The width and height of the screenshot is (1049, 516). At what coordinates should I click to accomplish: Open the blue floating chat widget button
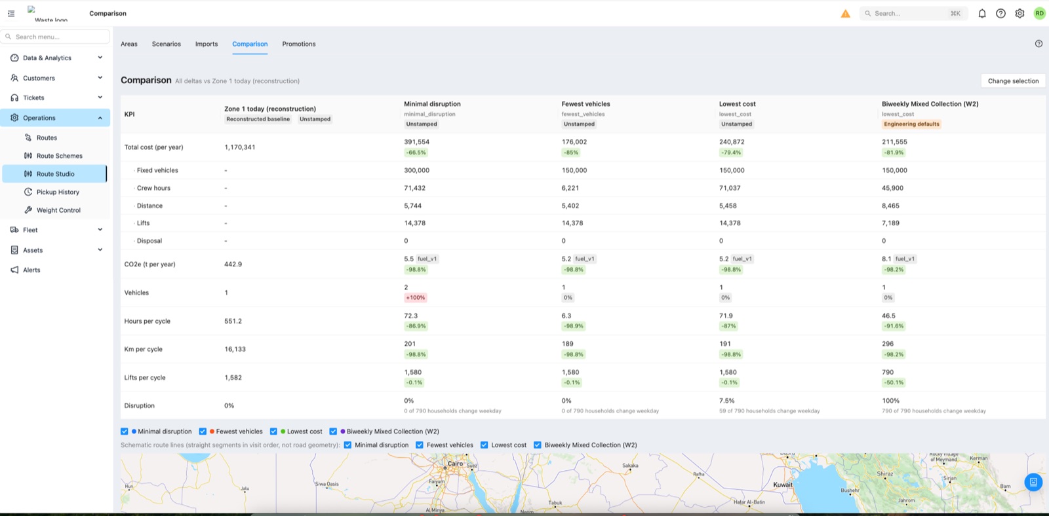coord(1033,483)
